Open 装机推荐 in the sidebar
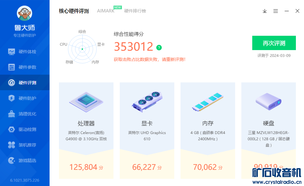The height and width of the screenshot is (186, 304). (25, 145)
